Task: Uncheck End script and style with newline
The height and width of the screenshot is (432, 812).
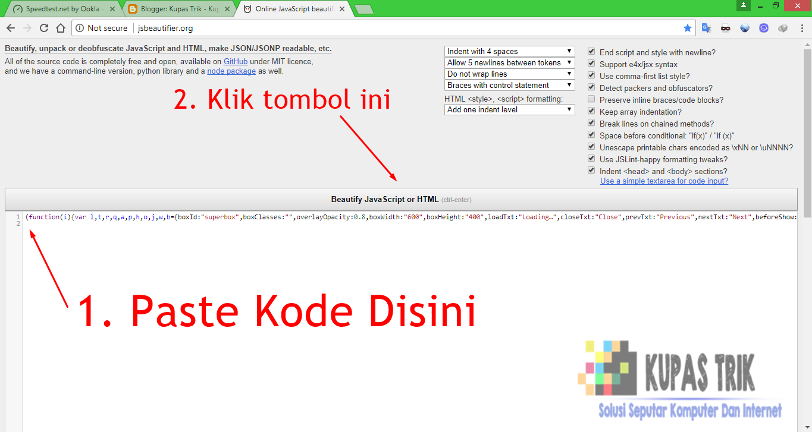Action: coord(591,52)
